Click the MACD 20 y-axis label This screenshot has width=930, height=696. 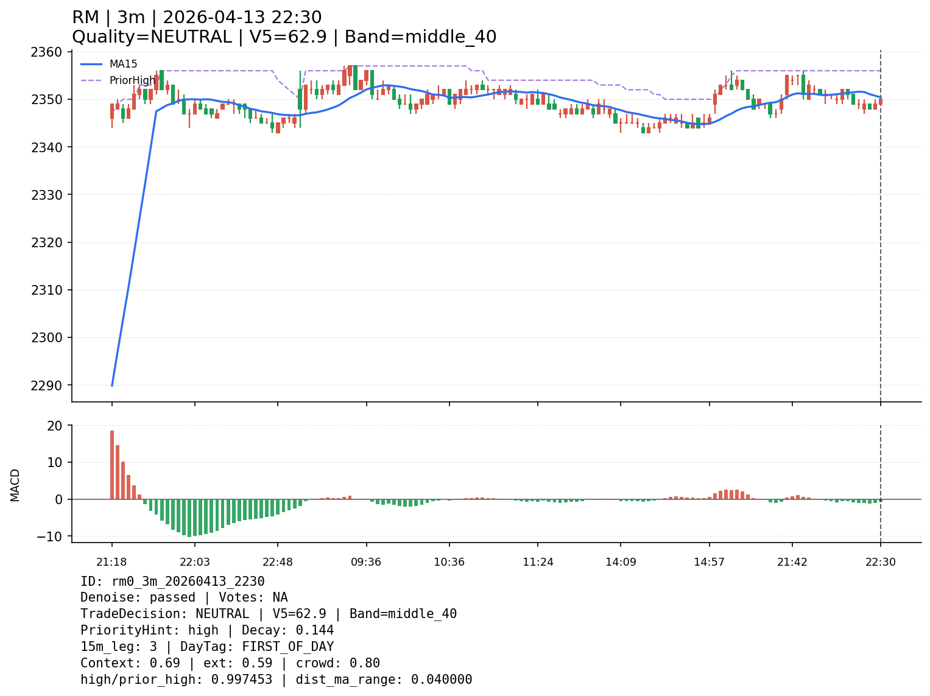pos(55,426)
